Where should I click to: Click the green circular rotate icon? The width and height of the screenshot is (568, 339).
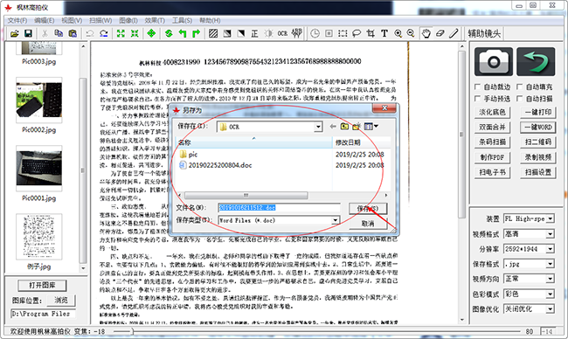(169, 34)
